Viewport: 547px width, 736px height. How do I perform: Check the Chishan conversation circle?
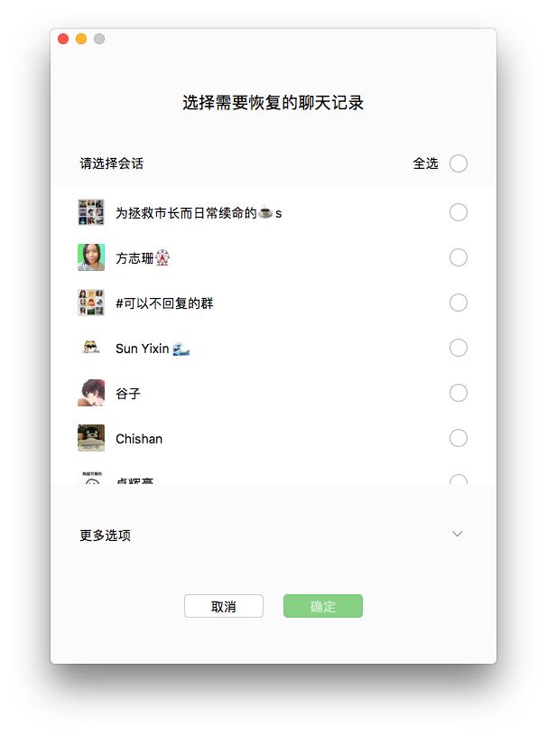click(459, 438)
